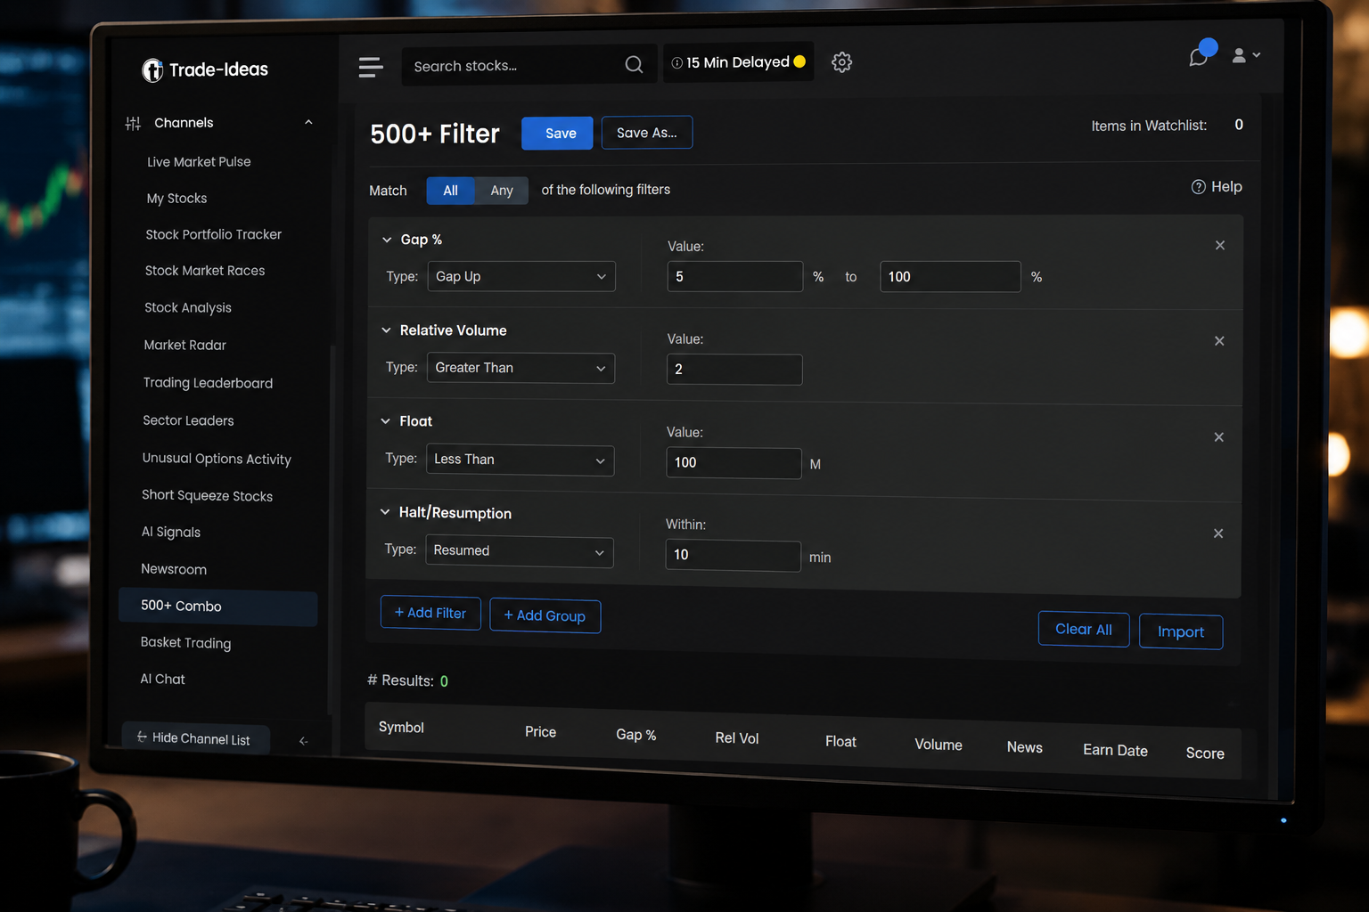
Task: Select the Any match toggle
Action: tap(502, 191)
